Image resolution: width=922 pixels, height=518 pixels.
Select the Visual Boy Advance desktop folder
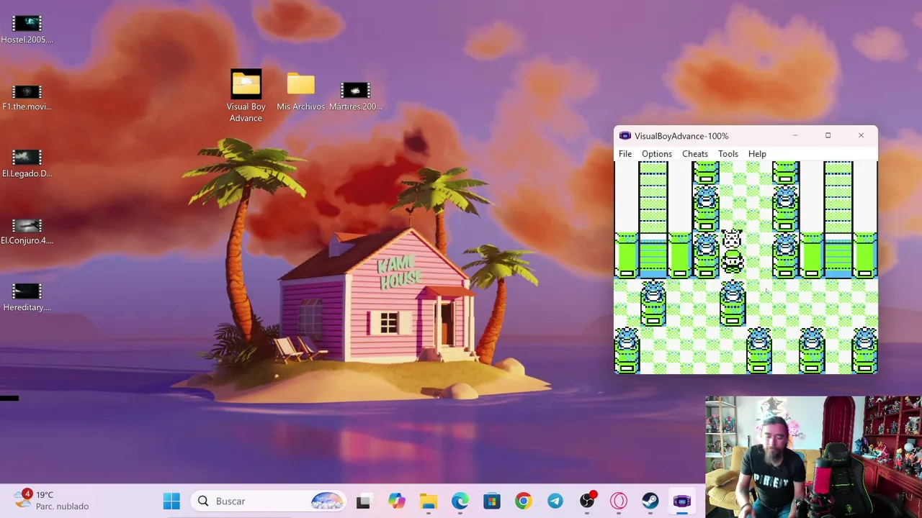(246, 96)
